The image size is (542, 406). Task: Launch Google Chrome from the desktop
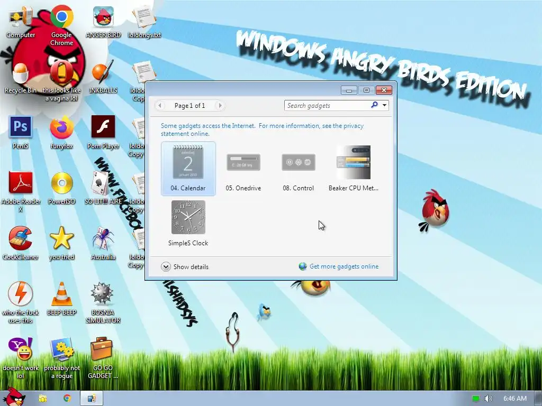(61, 25)
